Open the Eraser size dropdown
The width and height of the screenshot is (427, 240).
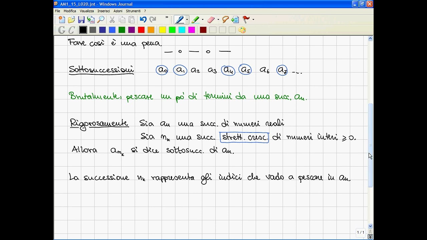(x=218, y=20)
